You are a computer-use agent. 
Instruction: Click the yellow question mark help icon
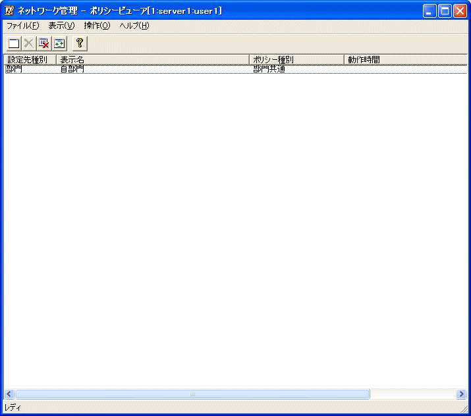tap(80, 43)
